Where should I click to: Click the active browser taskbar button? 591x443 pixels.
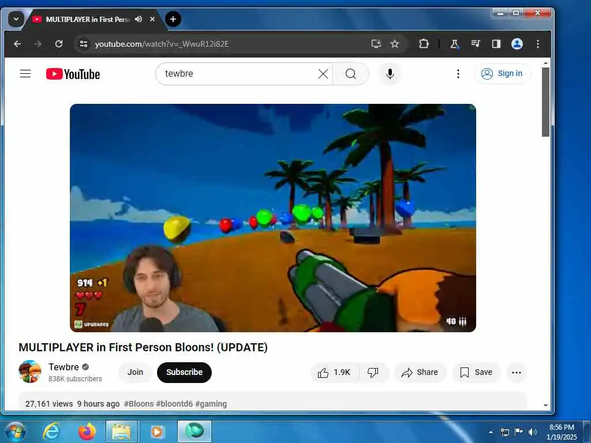194,431
